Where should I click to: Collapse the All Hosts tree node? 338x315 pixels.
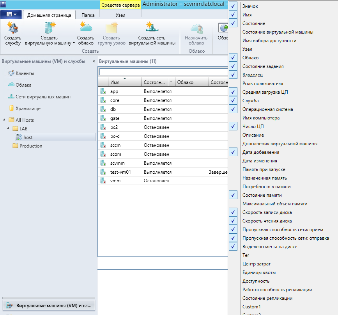[x=4, y=120]
